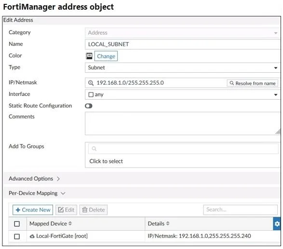Click the Add To Groups search icon

coord(94,149)
